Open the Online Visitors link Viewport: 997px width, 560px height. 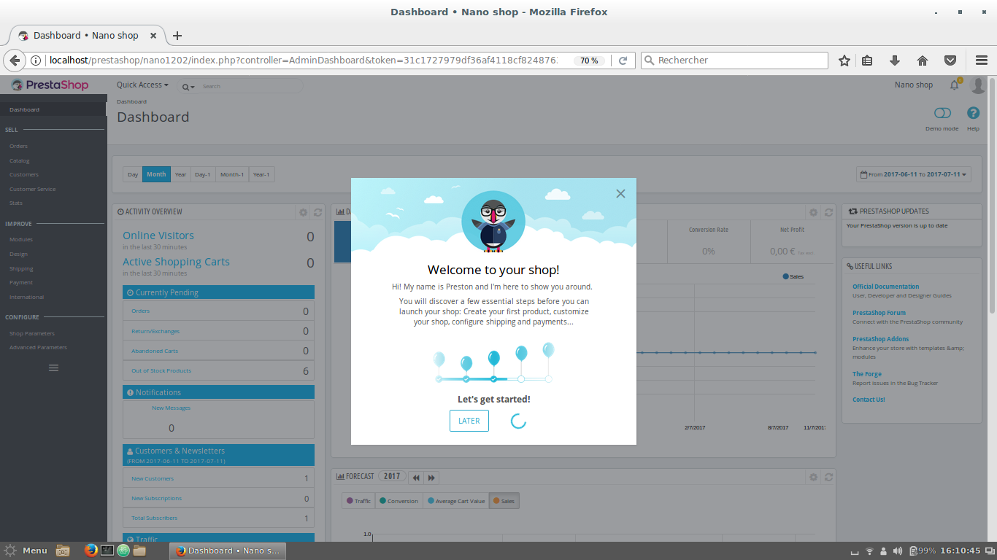point(158,236)
